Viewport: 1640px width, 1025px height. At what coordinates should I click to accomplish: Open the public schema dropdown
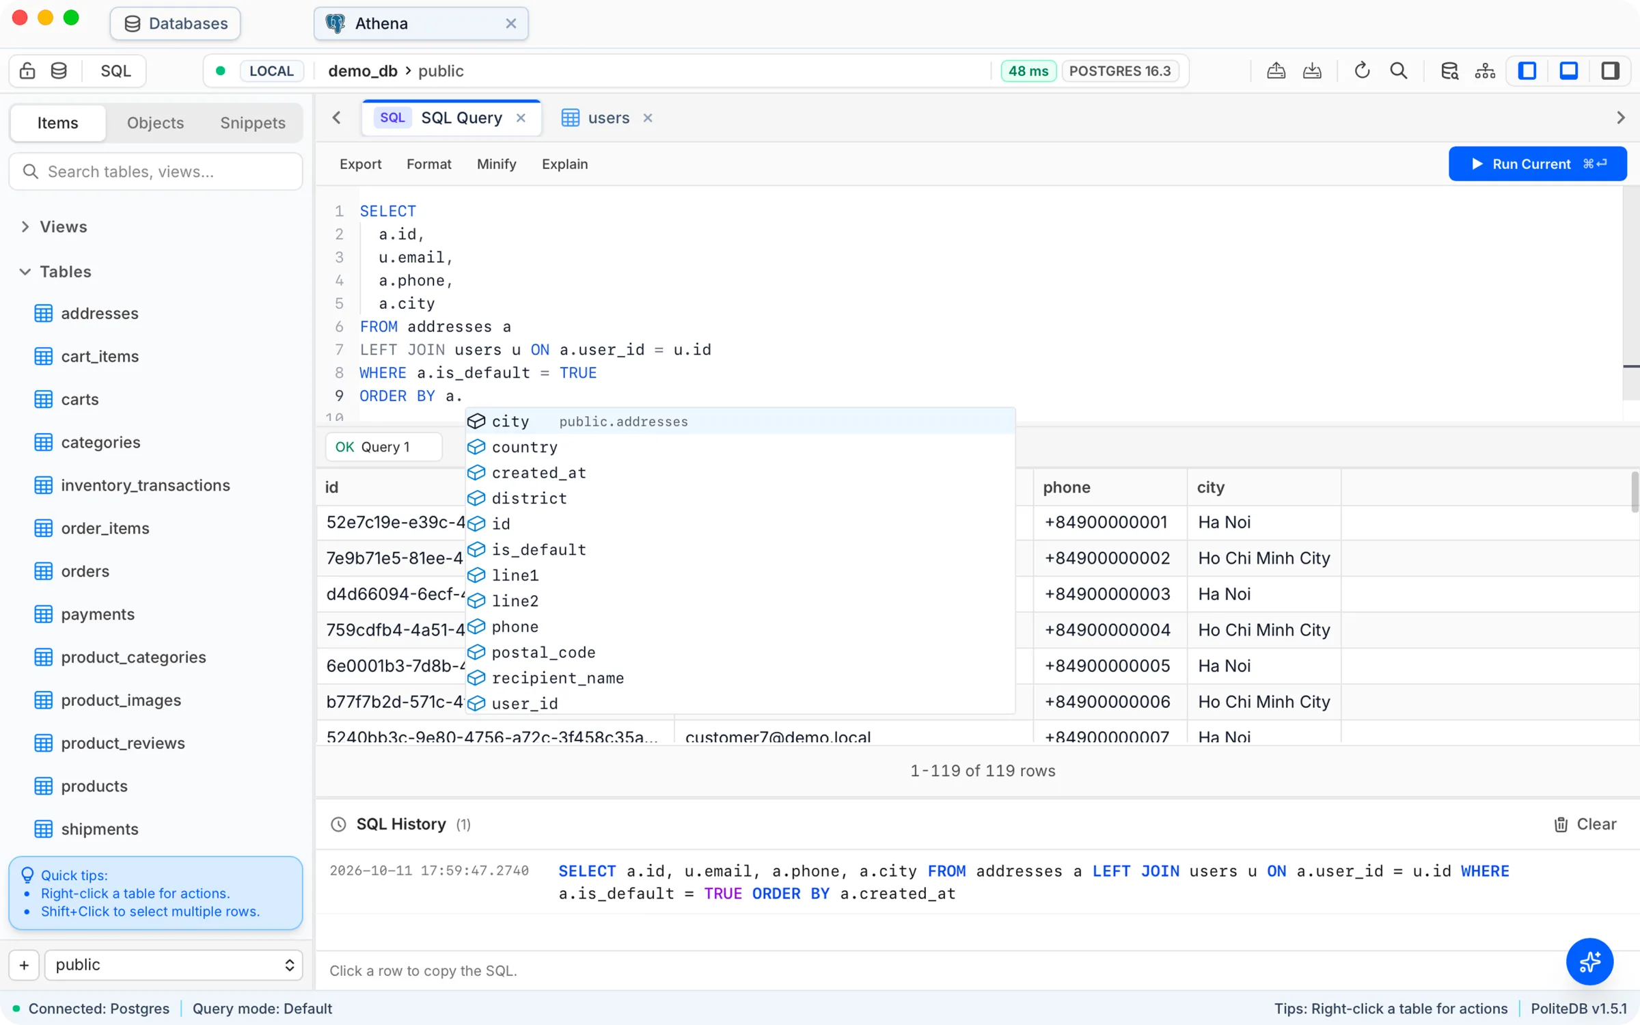click(174, 965)
